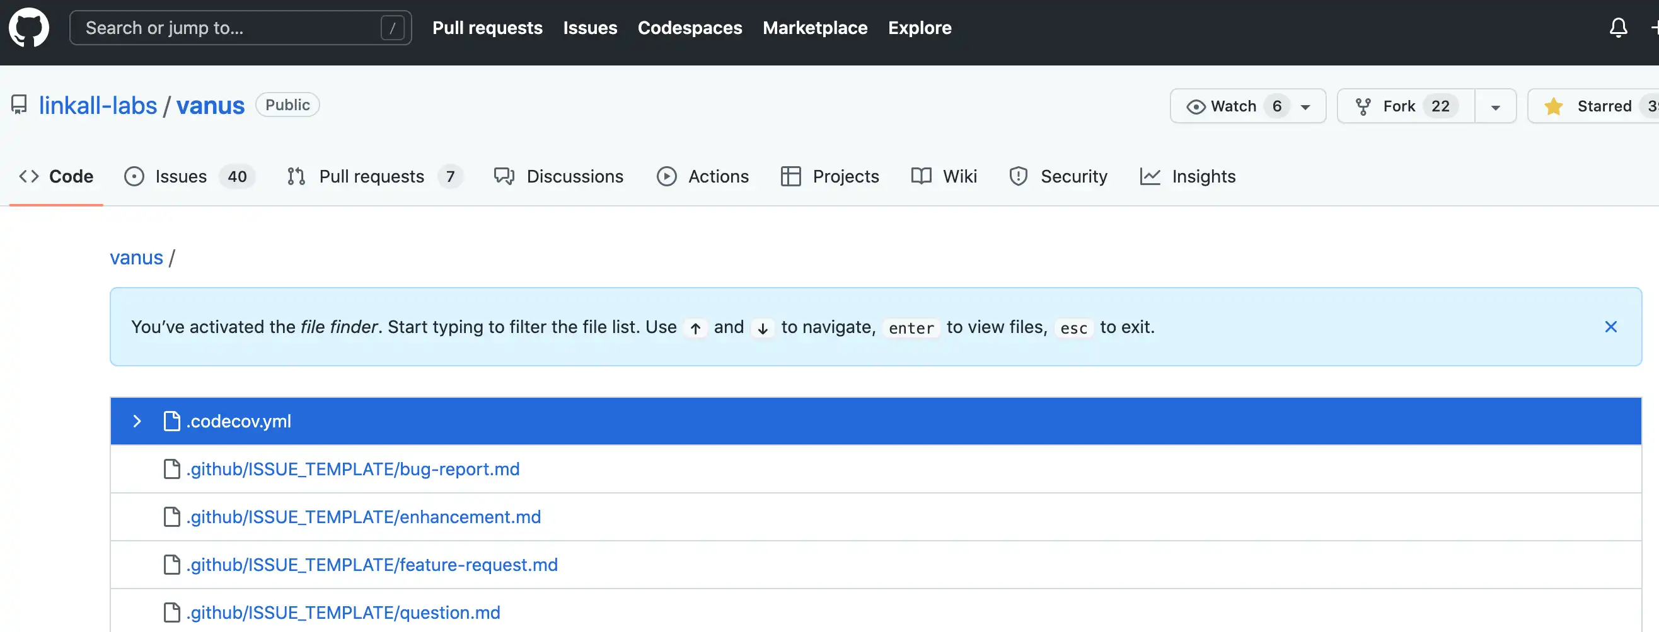Expand the Watch dropdown caret
Viewport: 1659px width, 632px height.
coord(1305,108)
